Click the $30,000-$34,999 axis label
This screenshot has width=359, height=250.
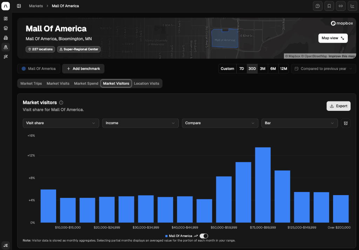click(146, 228)
